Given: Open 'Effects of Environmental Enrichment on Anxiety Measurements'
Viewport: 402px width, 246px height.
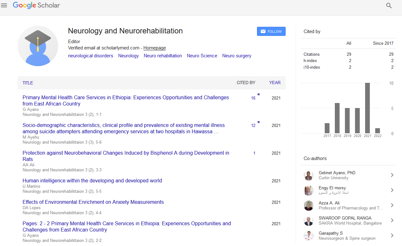Looking at the screenshot, I should click(93, 202).
